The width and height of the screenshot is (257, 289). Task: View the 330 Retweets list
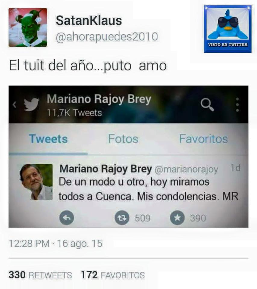pyautogui.click(x=40, y=275)
